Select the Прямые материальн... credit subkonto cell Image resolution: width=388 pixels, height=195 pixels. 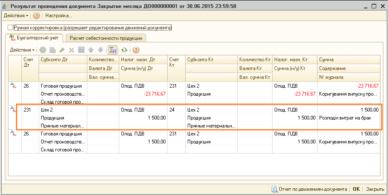[211, 126]
